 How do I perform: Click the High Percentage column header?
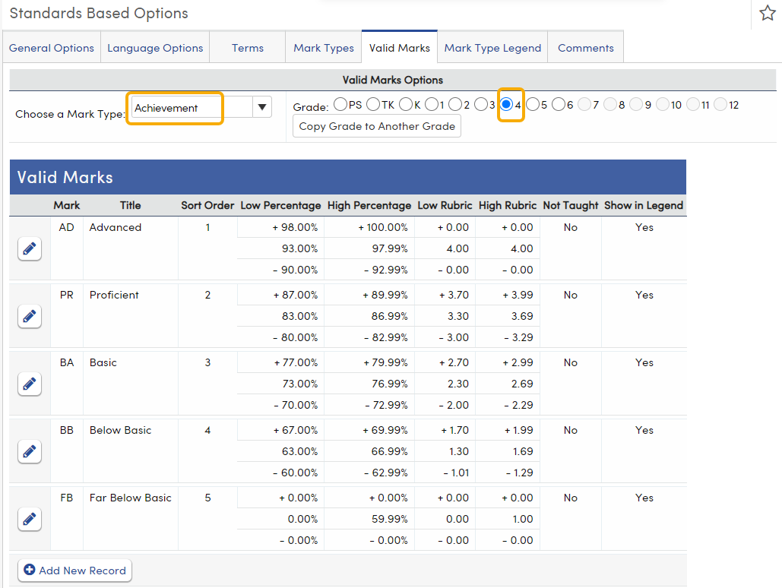(x=369, y=205)
